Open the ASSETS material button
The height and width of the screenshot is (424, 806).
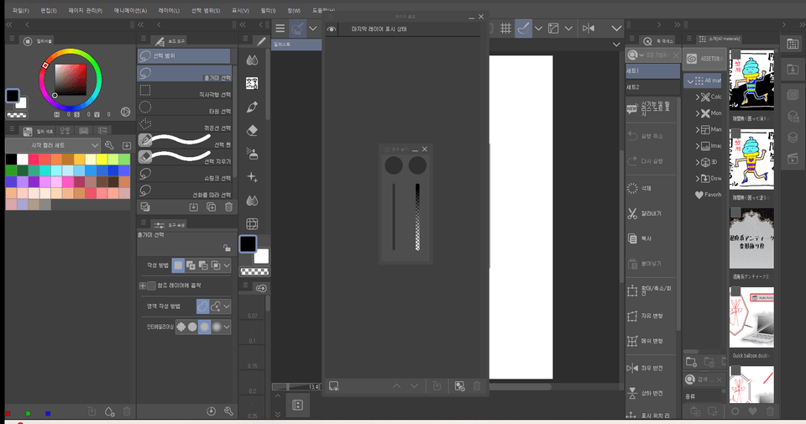(x=704, y=59)
